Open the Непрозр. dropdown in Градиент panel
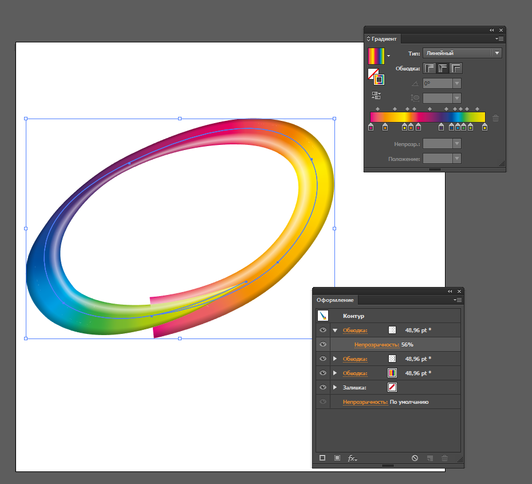This screenshot has height=484, width=532. tap(457, 144)
